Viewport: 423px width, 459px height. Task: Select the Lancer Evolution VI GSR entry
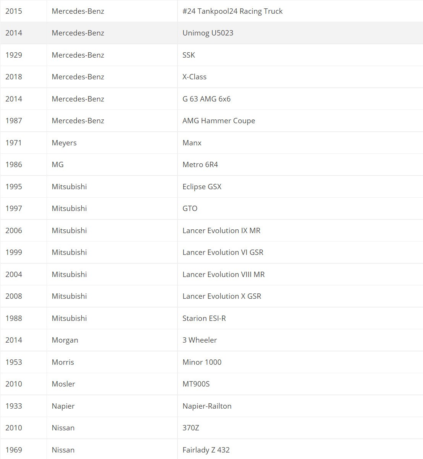click(223, 252)
